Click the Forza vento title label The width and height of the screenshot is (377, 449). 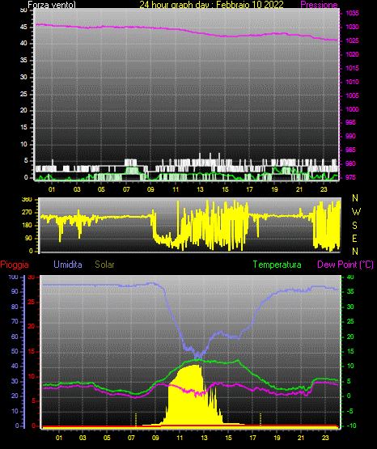click(52, 5)
